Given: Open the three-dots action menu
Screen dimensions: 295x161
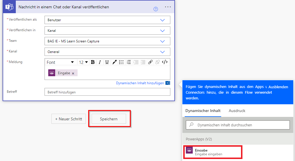Looking at the screenshot, I should pos(168,7).
